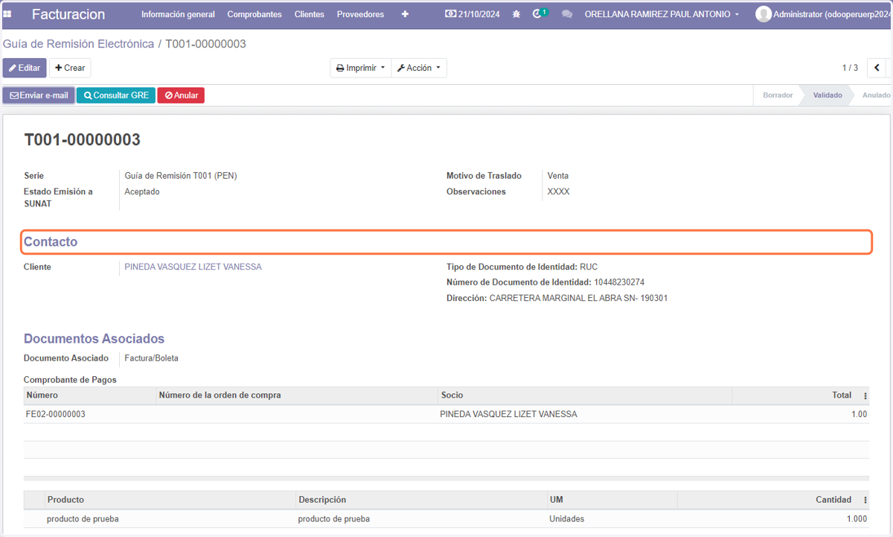Go to previous record arrow

[877, 68]
